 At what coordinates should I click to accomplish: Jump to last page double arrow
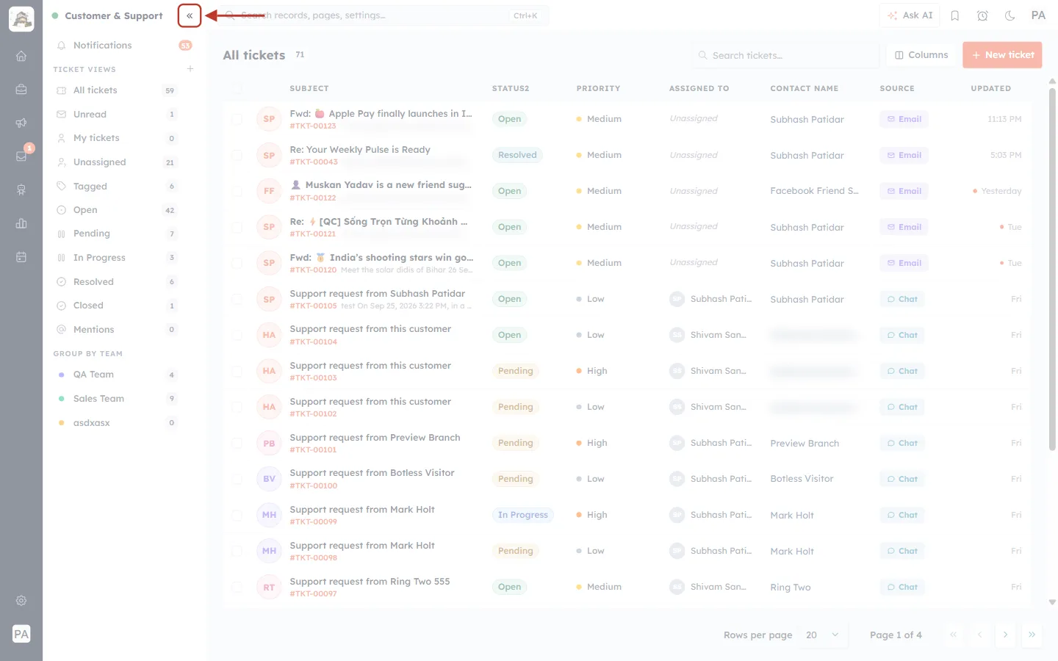tap(1032, 635)
